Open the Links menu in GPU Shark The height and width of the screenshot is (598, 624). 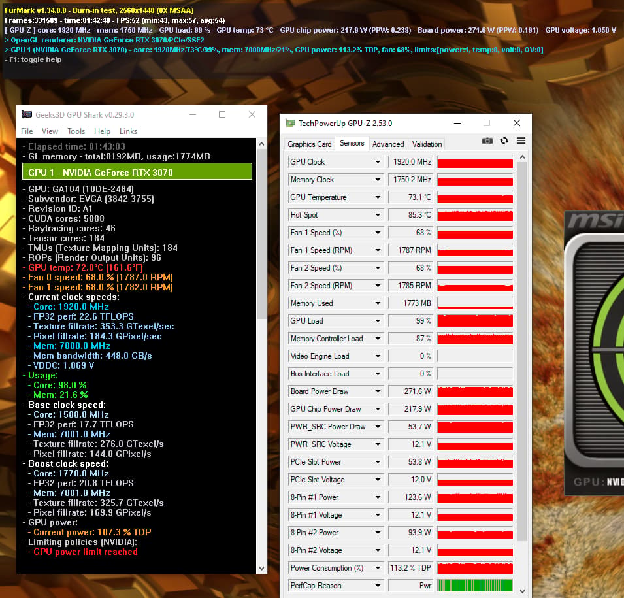point(128,131)
